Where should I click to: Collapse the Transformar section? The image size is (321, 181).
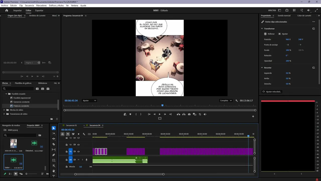[262, 29]
